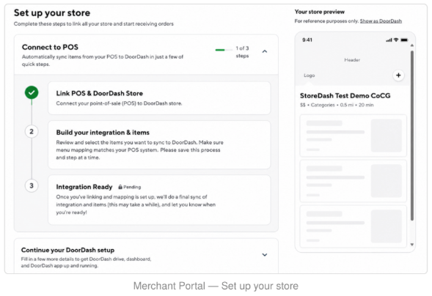This screenshot has height=296, width=432.
Task: Click the Logo placeholder in preview
Action: click(x=309, y=75)
